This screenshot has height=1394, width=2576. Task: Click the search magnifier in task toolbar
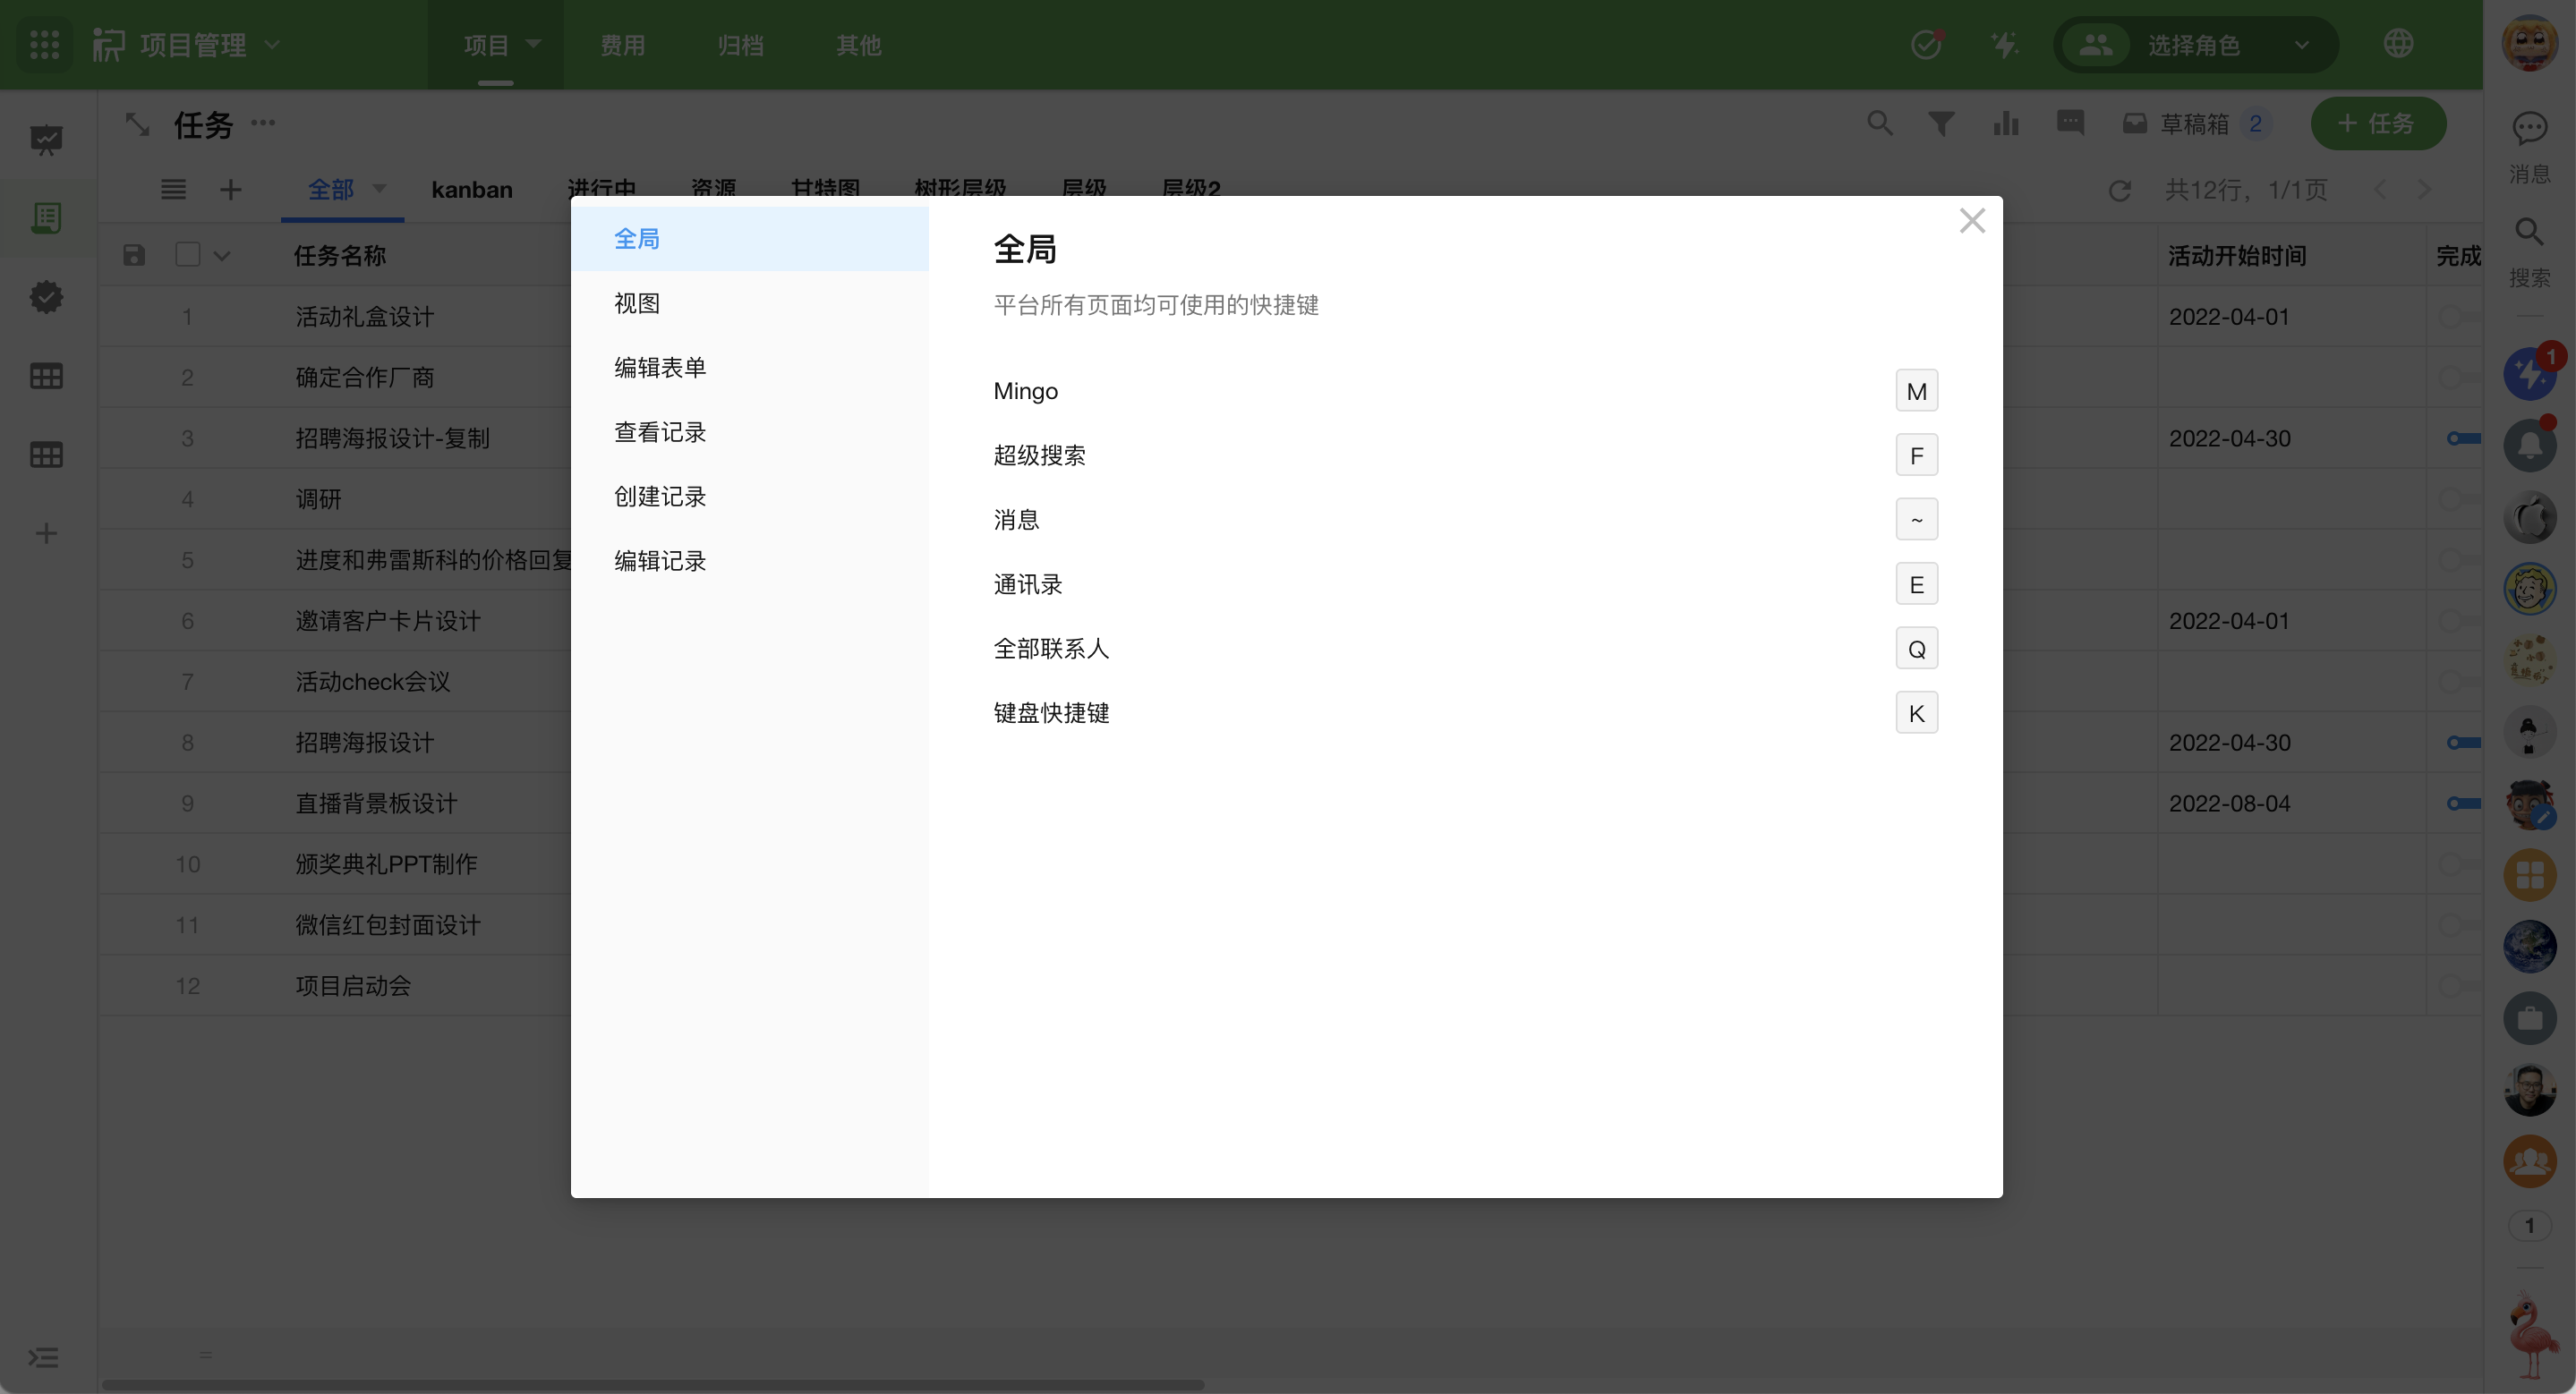click(1880, 123)
